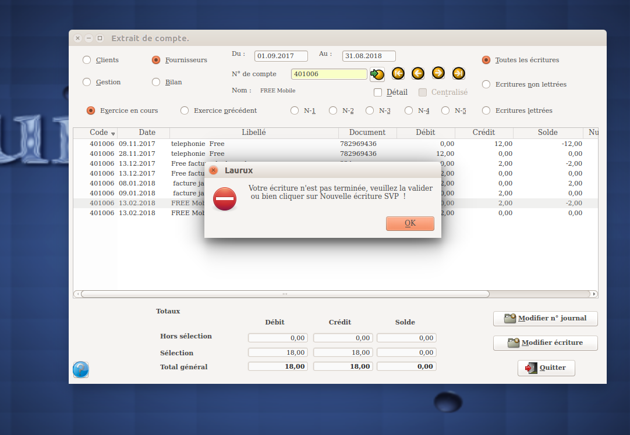
Task: Confirm the Laurux dialog with OK
Action: (x=410, y=223)
